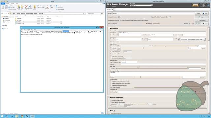This screenshot has height=118, width=211.
Task: Click large icons view toggle in Explorer status bar
Action: tap(104, 113)
